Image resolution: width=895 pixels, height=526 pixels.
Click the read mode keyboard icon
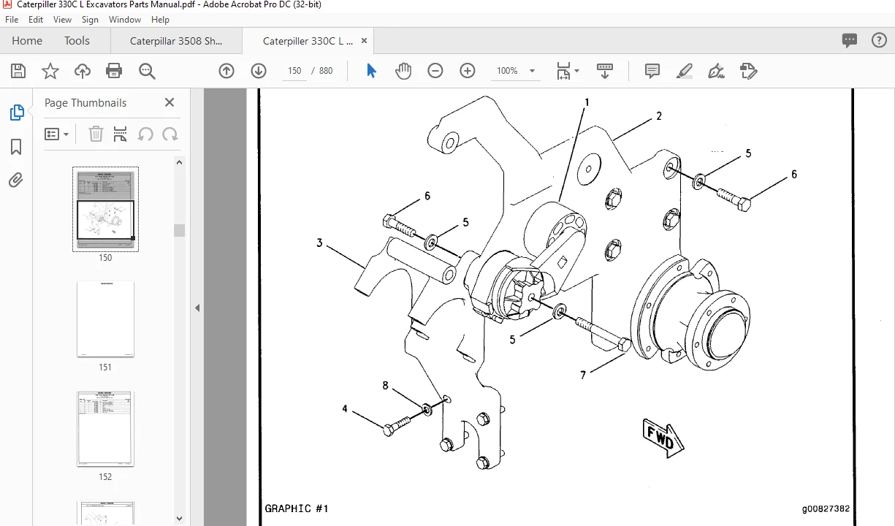click(x=605, y=71)
